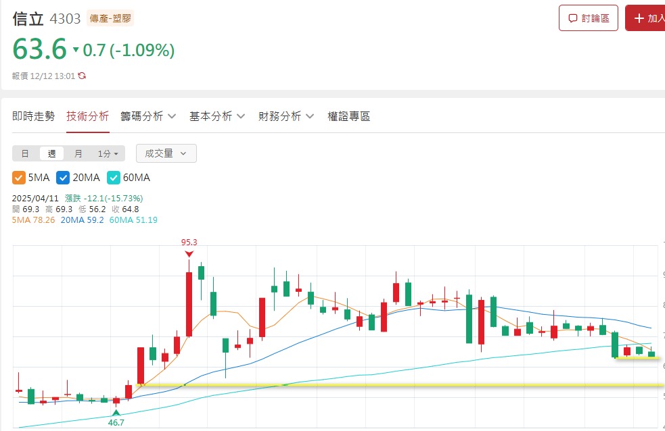The width and height of the screenshot is (665, 431).
Task: Disable the 60MA line checkbox
Action: pos(114,178)
